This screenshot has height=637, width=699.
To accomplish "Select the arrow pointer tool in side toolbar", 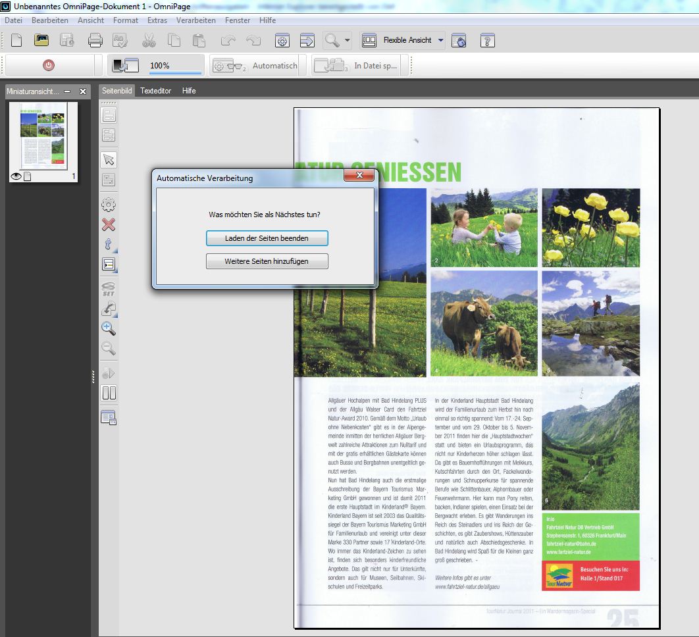I will click(109, 160).
